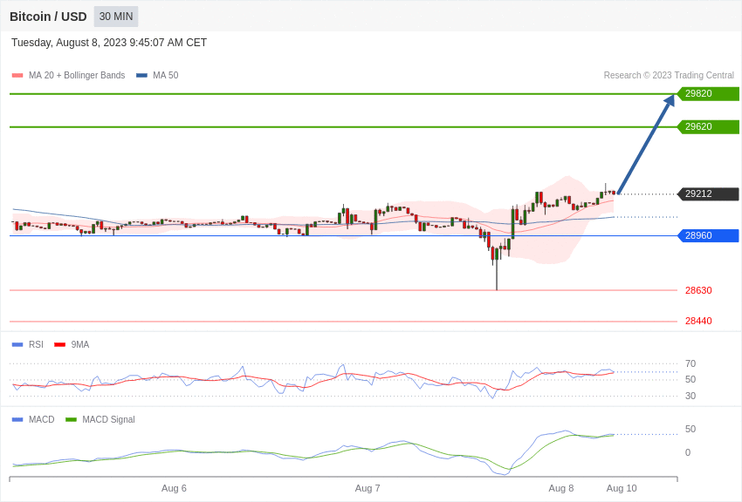742x502 pixels.
Task: Click the red 28630 support value
Action: pyautogui.click(x=698, y=290)
